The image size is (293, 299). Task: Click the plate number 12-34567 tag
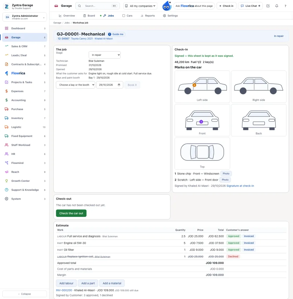click(x=63, y=38)
